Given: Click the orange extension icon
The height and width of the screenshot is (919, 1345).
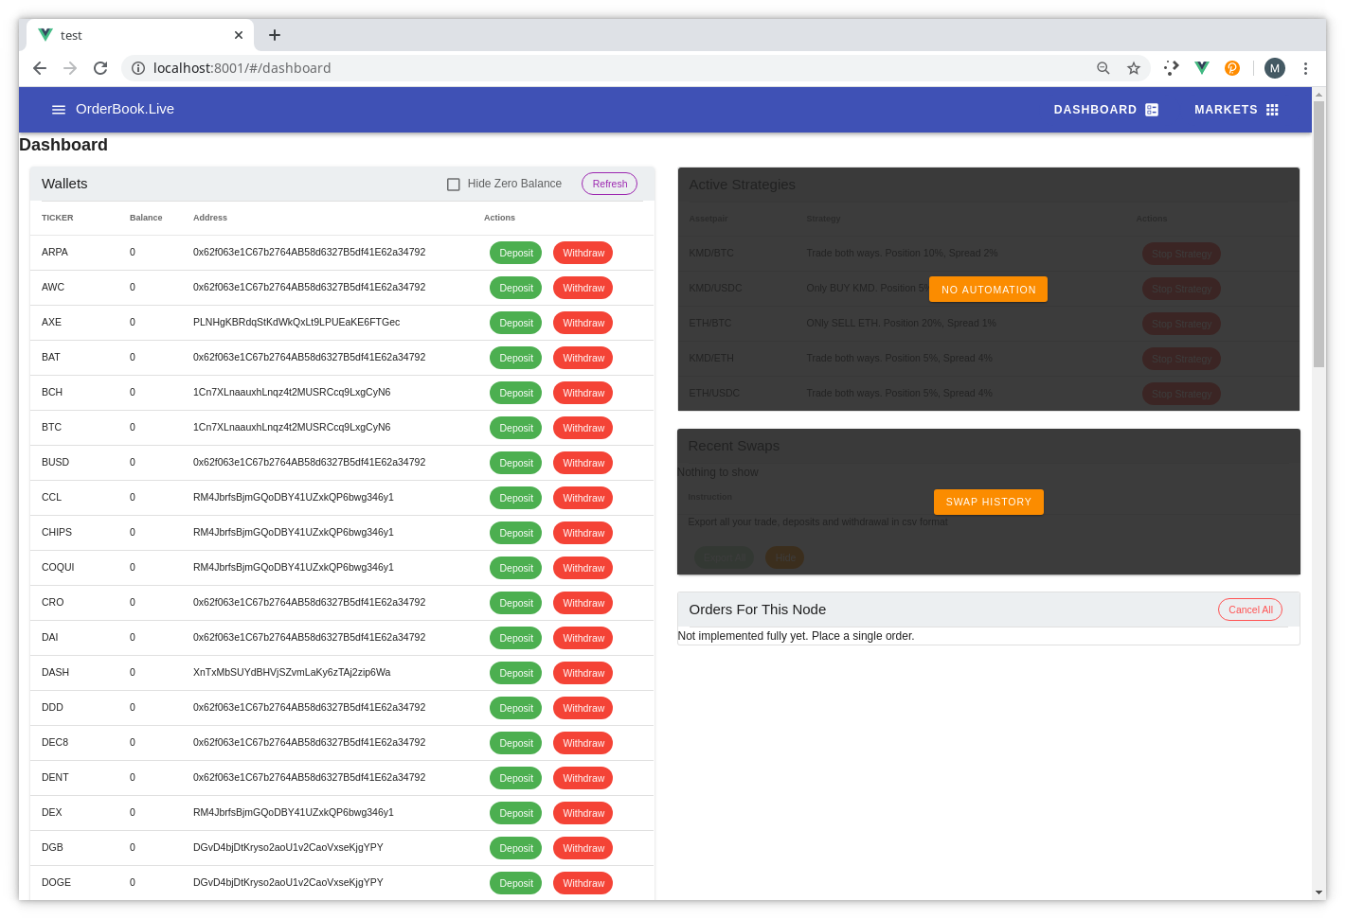Looking at the screenshot, I should tap(1232, 68).
